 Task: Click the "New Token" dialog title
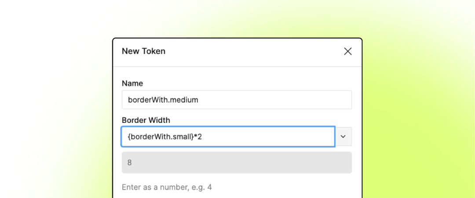[143, 51]
